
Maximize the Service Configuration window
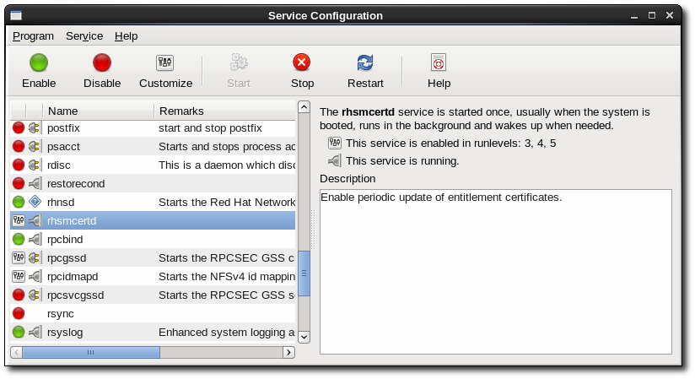pyautogui.click(x=651, y=15)
